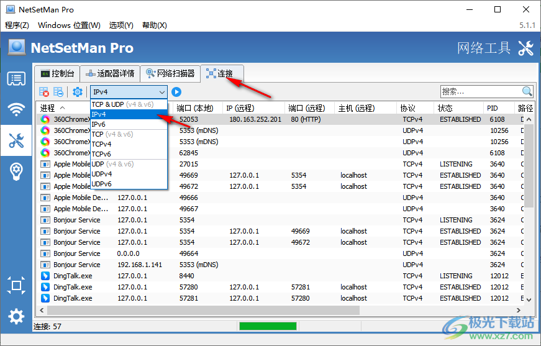Select the network tools sidebar icon
The width and height of the screenshot is (541, 346).
(x=16, y=140)
